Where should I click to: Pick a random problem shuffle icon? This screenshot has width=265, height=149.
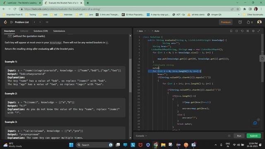pyautogui.click(x=47, y=22)
